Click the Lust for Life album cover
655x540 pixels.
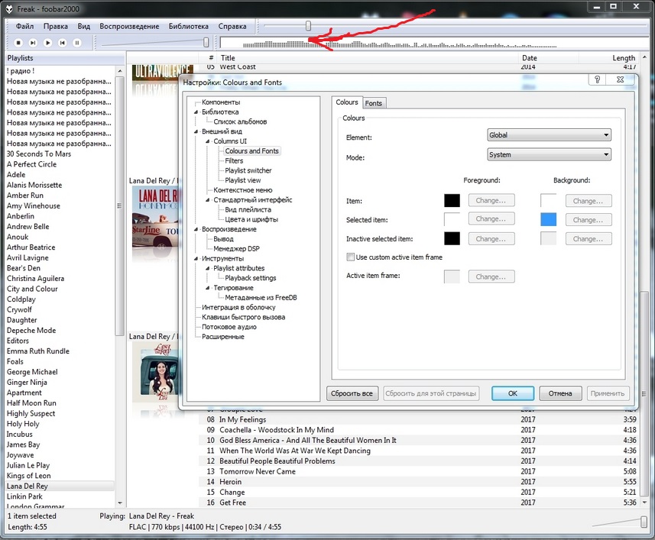point(155,372)
